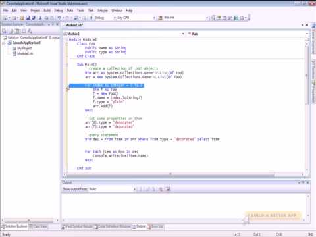Open the Debug menu
316x237 pixels.
tap(59, 11)
